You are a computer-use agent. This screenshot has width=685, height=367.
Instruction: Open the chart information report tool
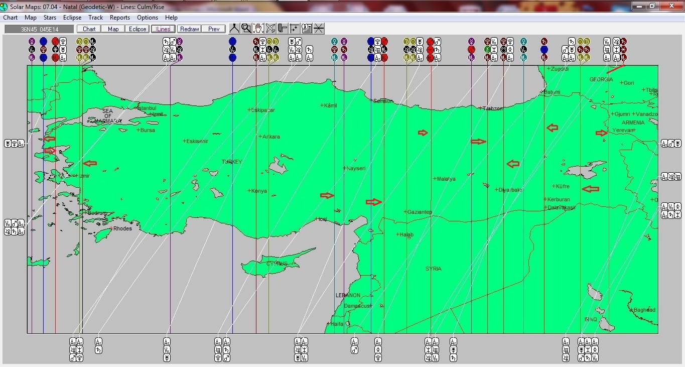click(306, 28)
